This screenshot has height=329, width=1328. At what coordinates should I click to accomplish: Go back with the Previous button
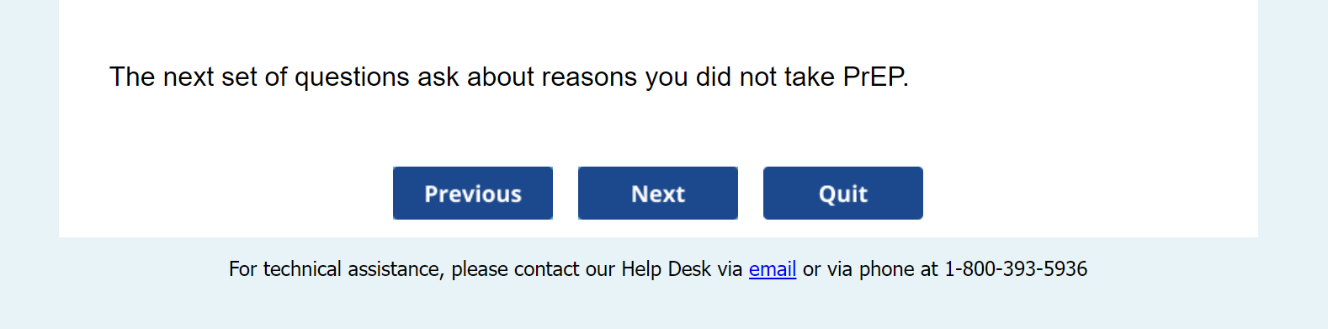(x=472, y=194)
